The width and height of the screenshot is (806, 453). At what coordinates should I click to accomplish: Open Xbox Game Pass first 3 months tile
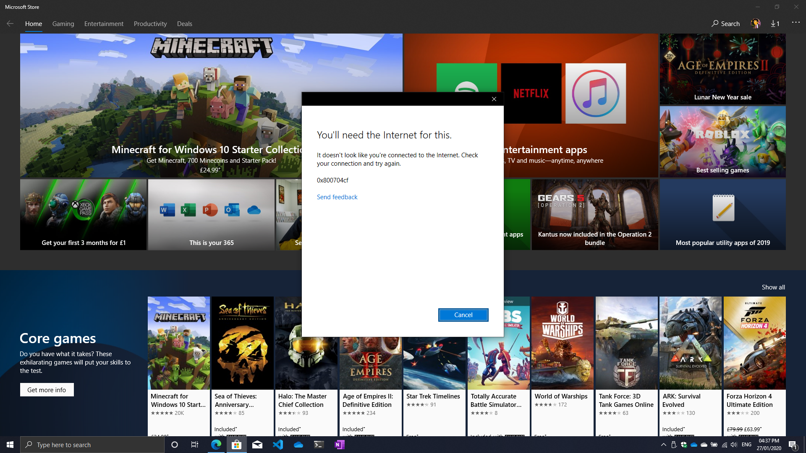pyautogui.click(x=83, y=215)
